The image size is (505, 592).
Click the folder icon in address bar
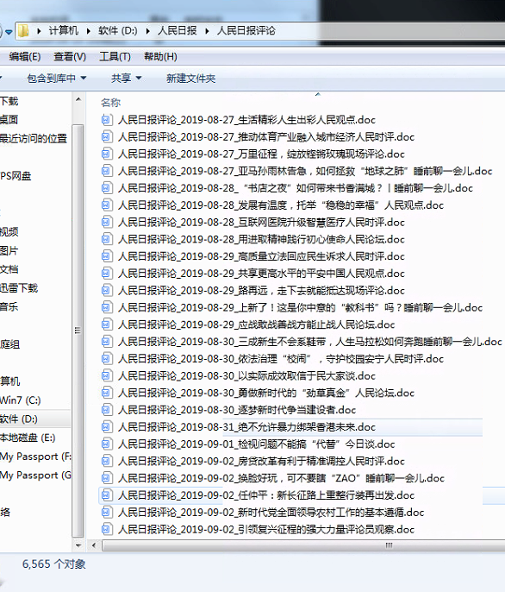(x=23, y=31)
